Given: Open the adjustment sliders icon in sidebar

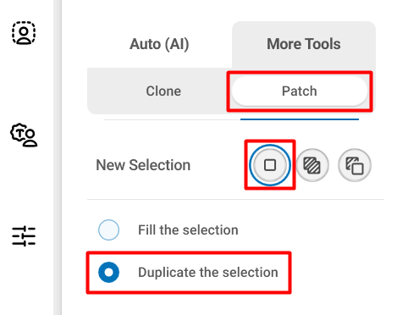Looking at the screenshot, I should (x=24, y=236).
